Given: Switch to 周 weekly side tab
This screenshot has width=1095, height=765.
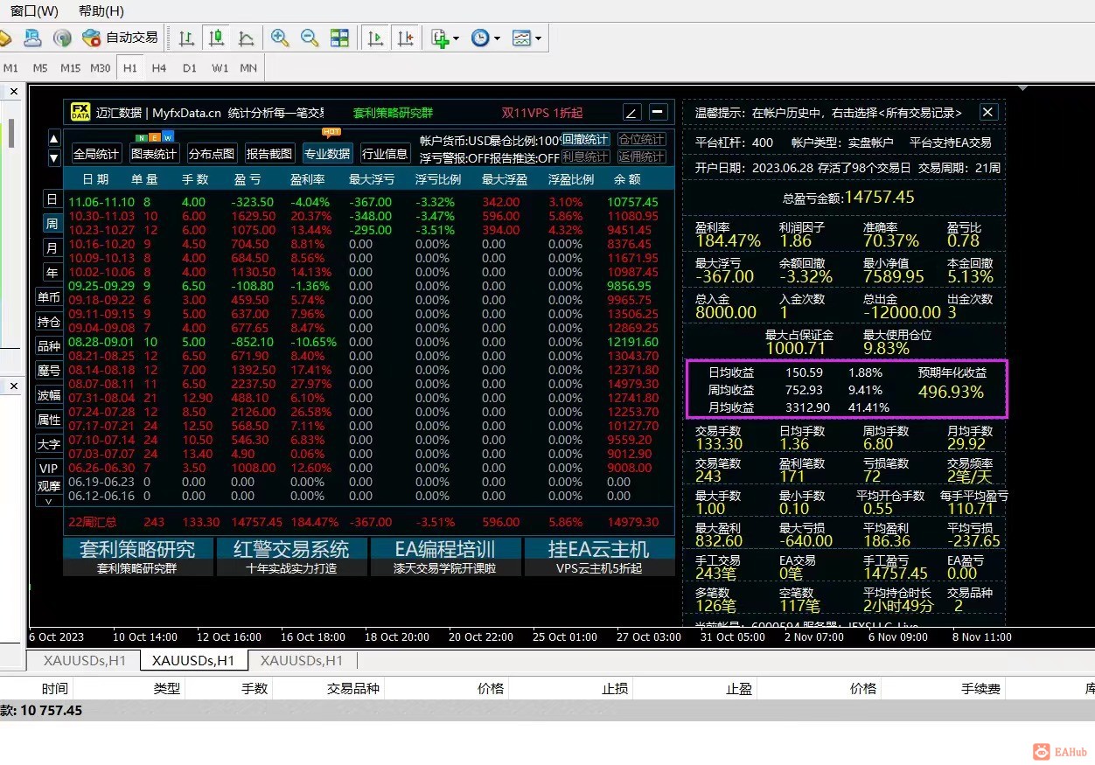Looking at the screenshot, I should 52,224.
